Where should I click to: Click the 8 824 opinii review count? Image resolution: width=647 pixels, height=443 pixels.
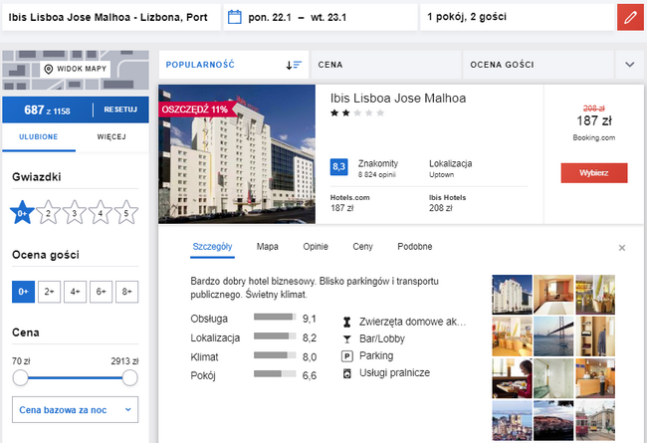[x=376, y=175]
